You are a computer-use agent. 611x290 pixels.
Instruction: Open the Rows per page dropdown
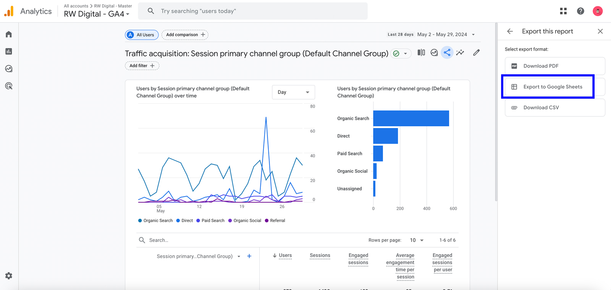[417, 240]
